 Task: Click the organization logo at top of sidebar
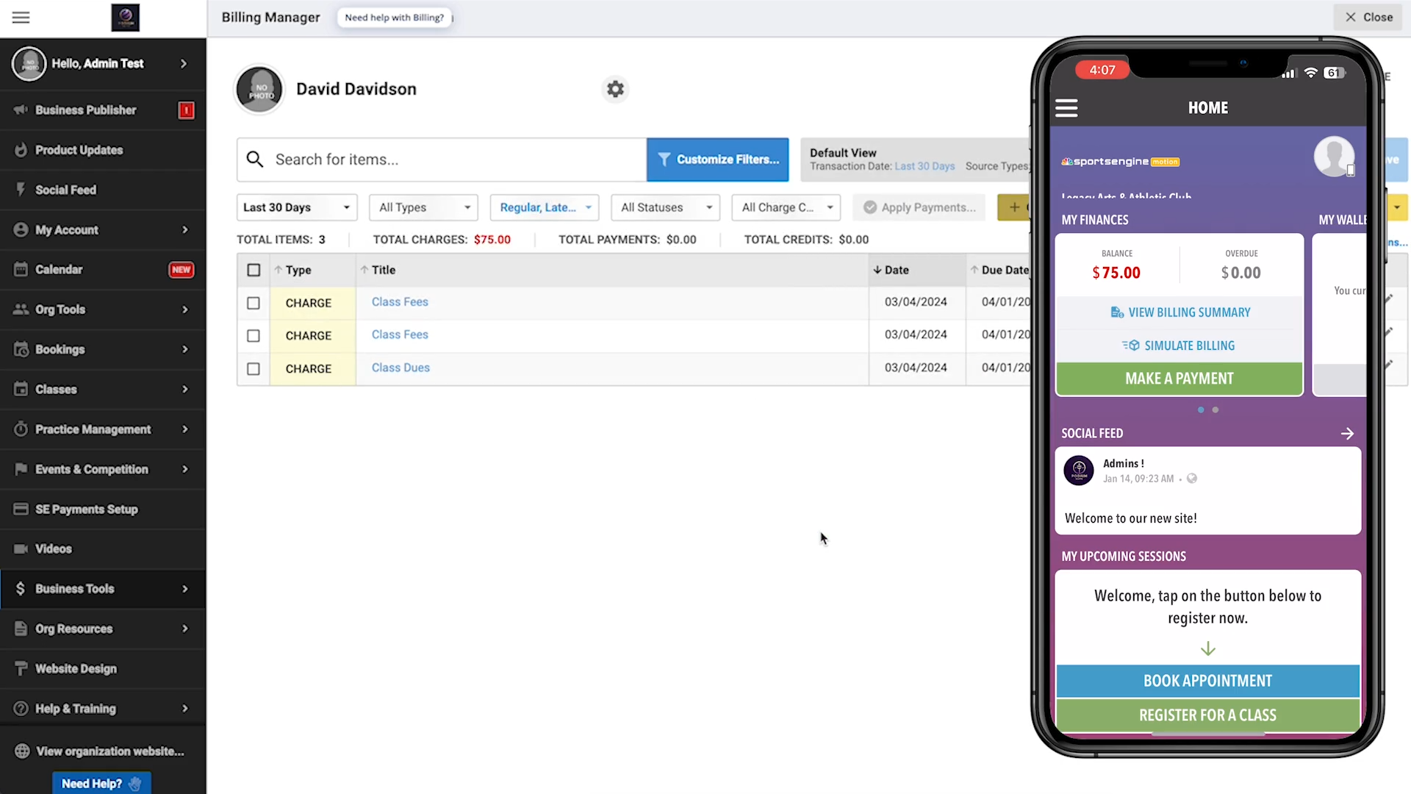click(x=125, y=17)
